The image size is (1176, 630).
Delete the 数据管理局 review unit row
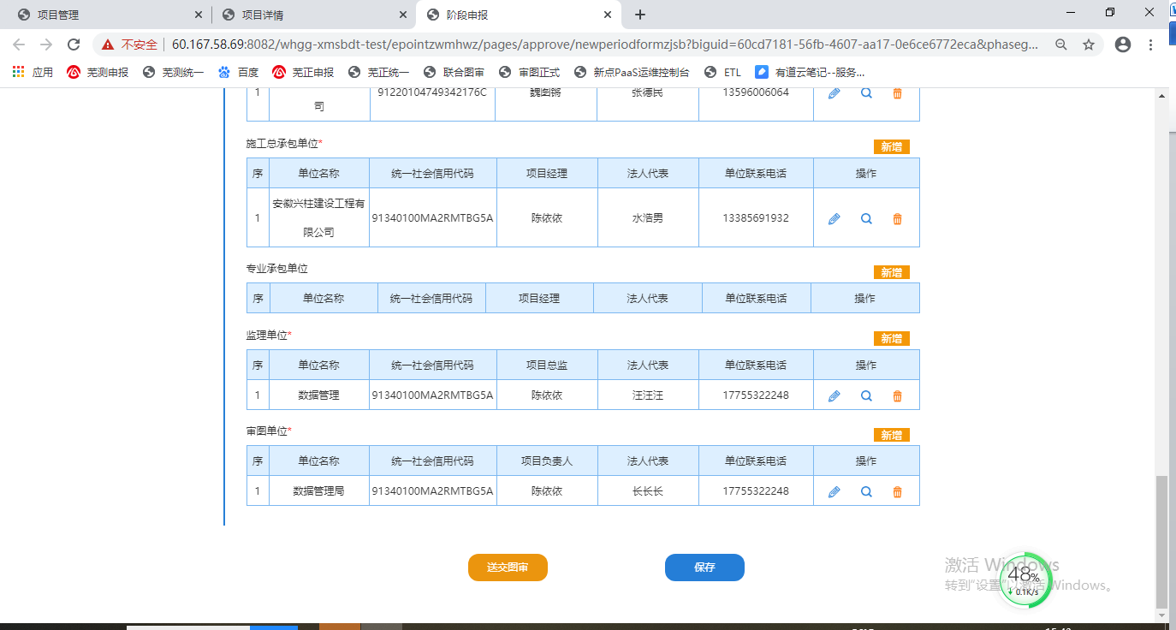(897, 492)
